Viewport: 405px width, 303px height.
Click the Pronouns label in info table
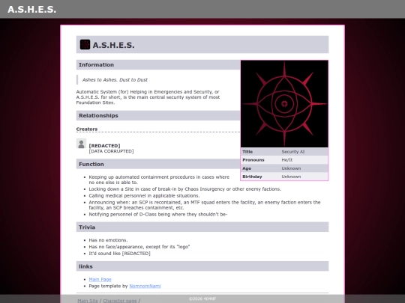coord(253,160)
